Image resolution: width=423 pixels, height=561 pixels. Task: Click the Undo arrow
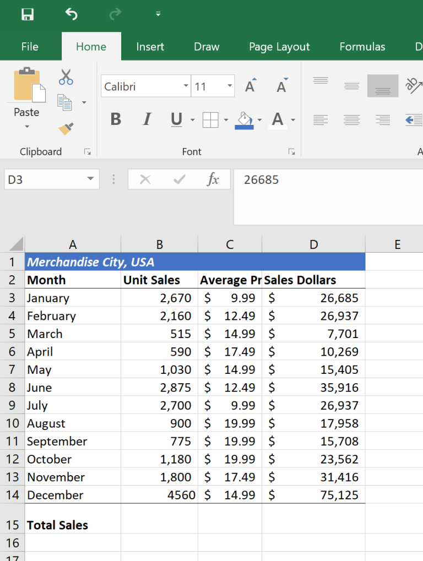click(x=72, y=14)
